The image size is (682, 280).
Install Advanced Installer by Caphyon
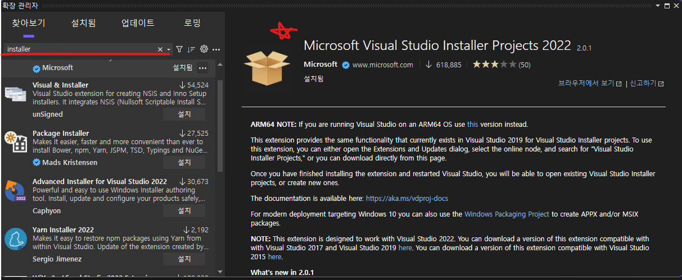click(x=184, y=211)
